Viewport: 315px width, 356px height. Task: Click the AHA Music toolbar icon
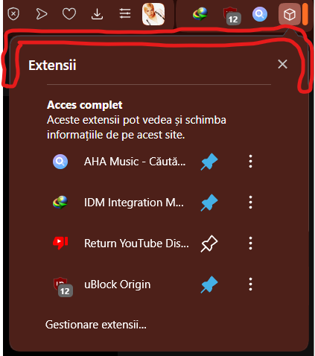[x=260, y=14]
